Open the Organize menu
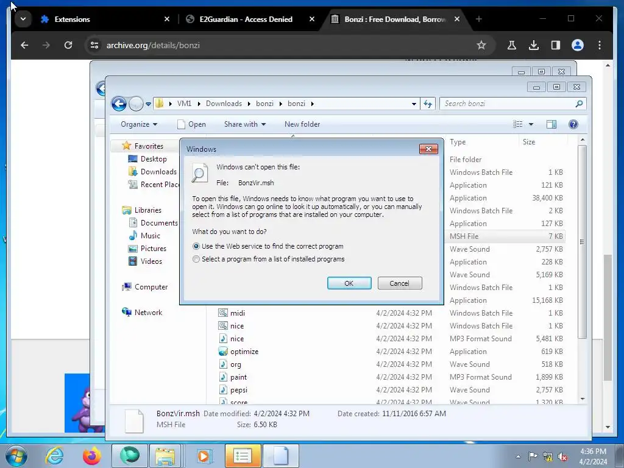The width and height of the screenshot is (624, 468). click(x=139, y=124)
